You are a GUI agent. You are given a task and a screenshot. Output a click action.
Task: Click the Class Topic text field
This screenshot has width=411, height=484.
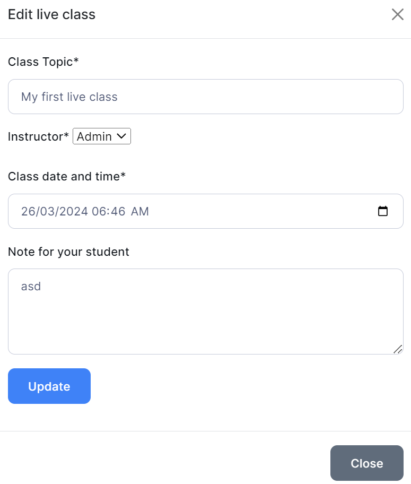click(206, 97)
